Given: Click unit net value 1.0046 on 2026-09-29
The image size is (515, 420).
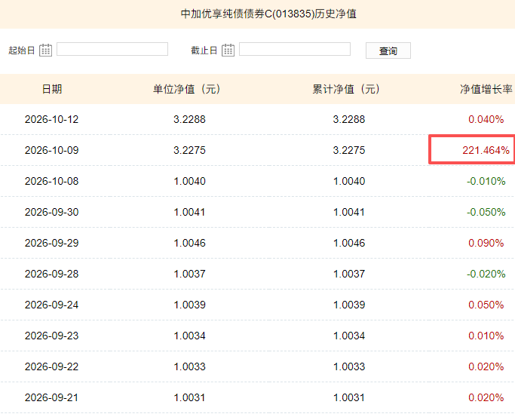Looking at the screenshot, I should pyautogui.click(x=189, y=243).
